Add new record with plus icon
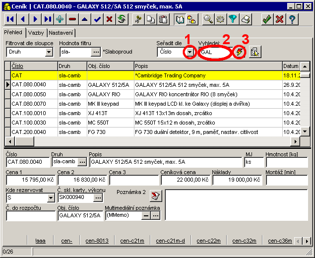The image size is (315, 258). (60, 19)
